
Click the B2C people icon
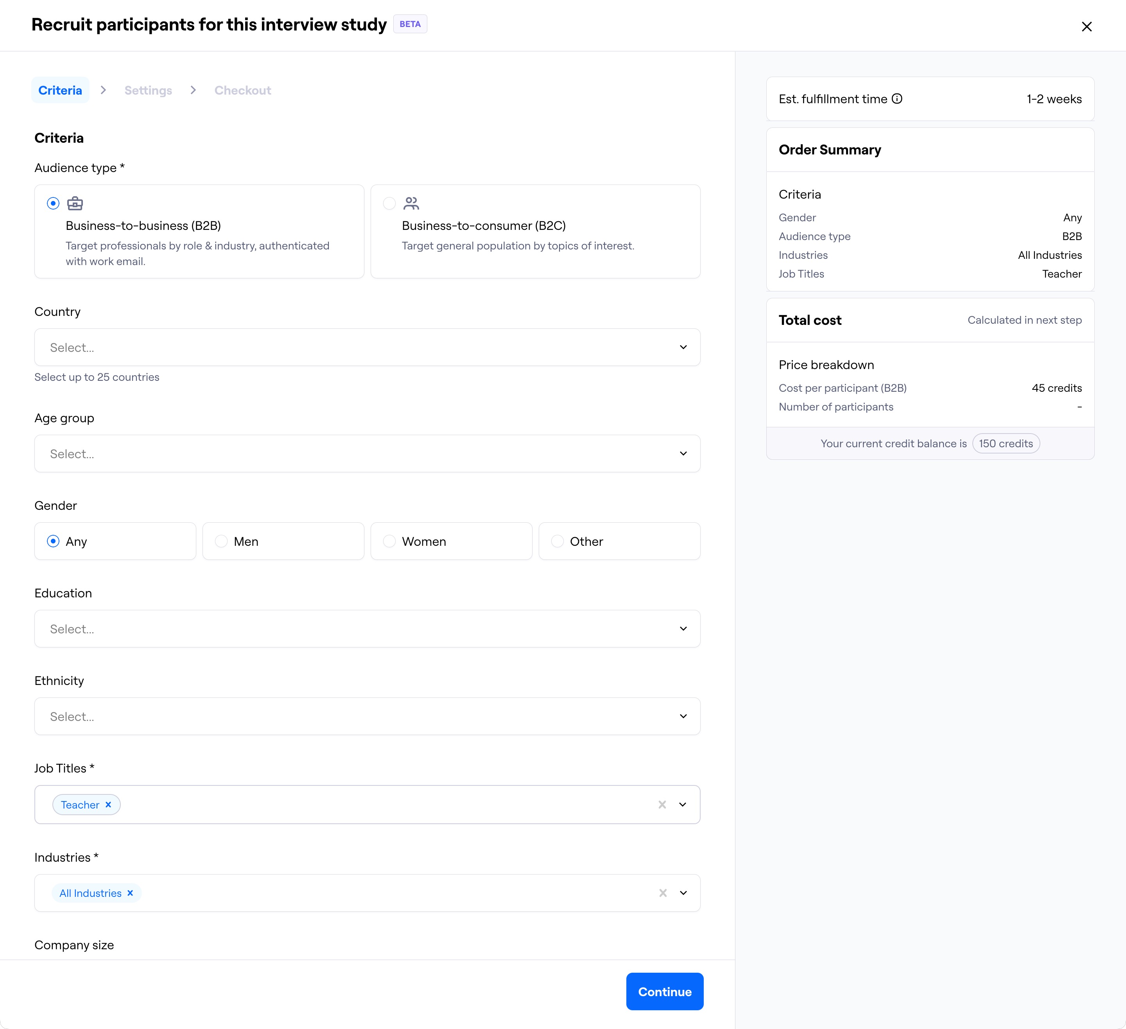(411, 203)
